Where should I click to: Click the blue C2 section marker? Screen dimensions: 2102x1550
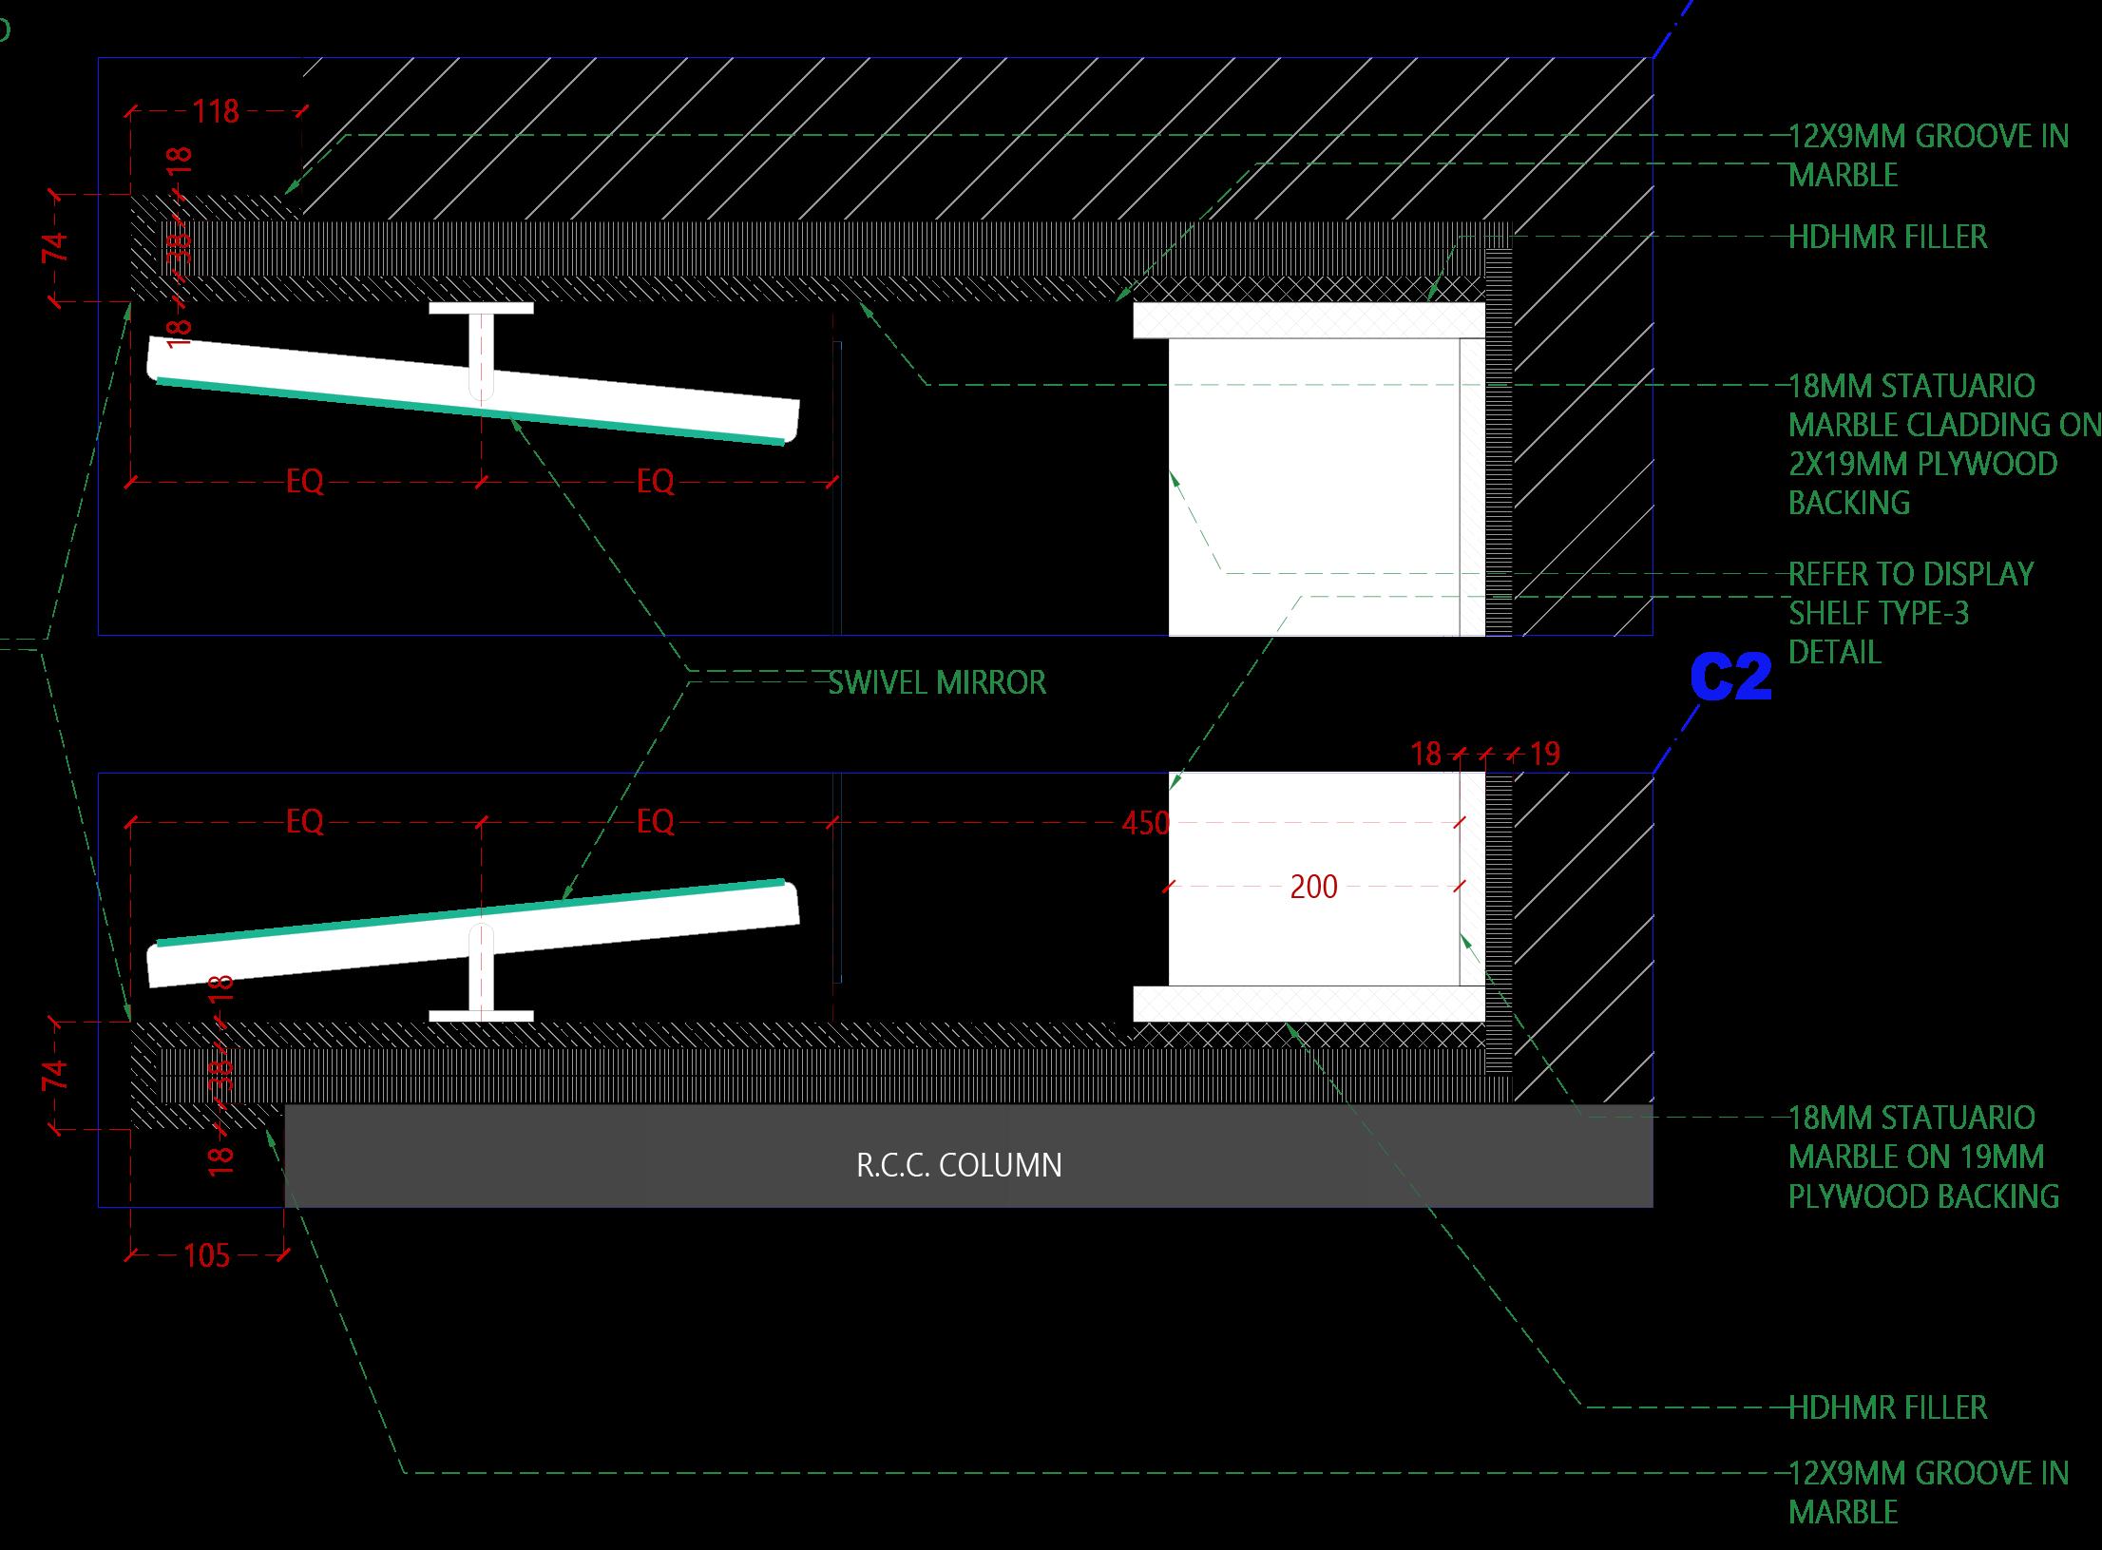pos(1730,678)
